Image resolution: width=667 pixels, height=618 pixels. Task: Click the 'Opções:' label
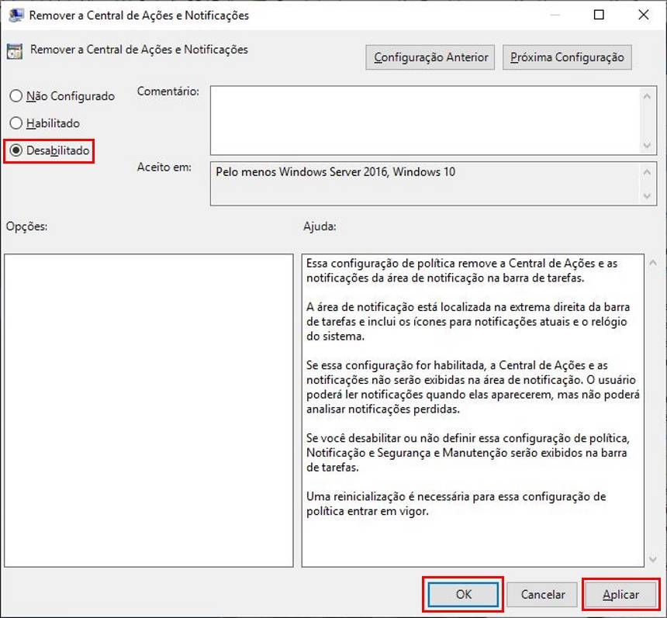27,226
